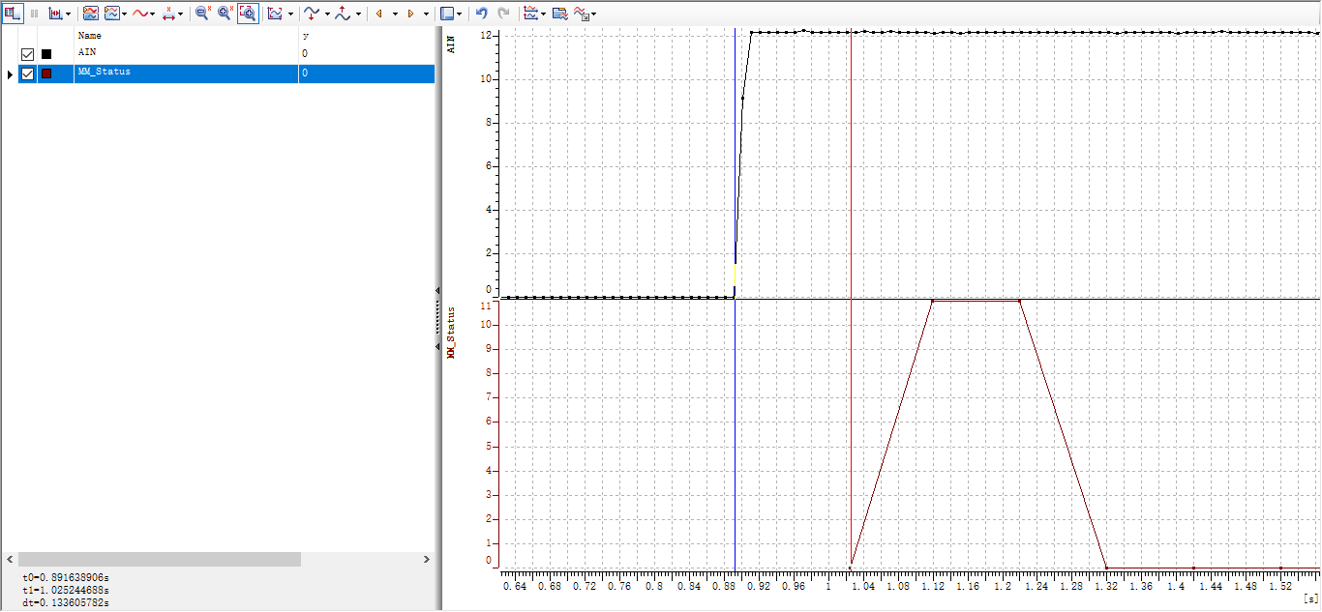Click the chart axes settings icon
This screenshot has width=1322, height=612.
pos(530,14)
